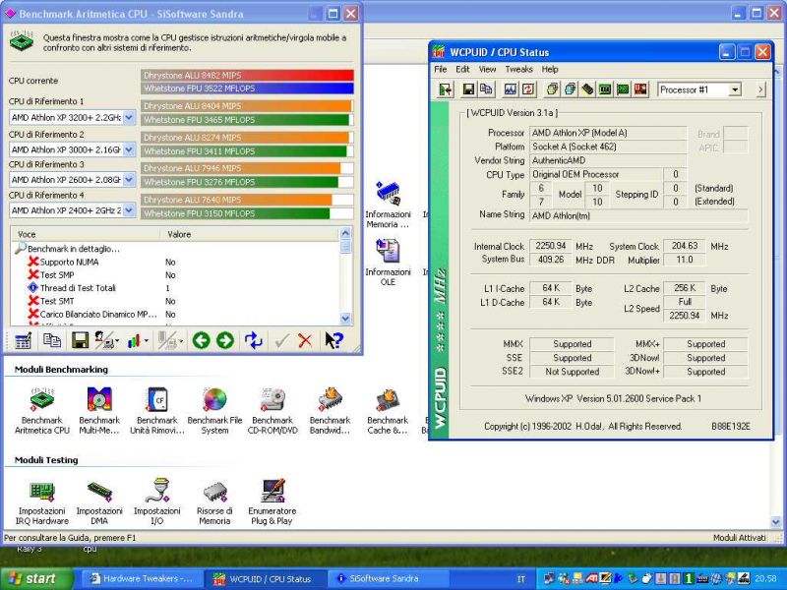Viewport: 787px width, 590px height.
Task: Click the clock graph icon in WCPUID toolbar
Action: [x=510, y=89]
